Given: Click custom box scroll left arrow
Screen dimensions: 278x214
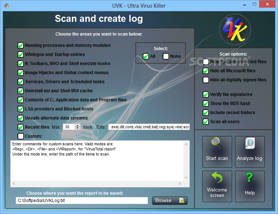Looking at the screenshot, I should 14,183.
